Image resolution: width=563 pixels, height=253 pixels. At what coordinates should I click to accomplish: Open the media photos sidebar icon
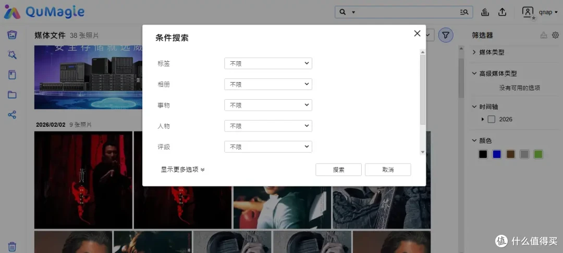pyautogui.click(x=12, y=35)
